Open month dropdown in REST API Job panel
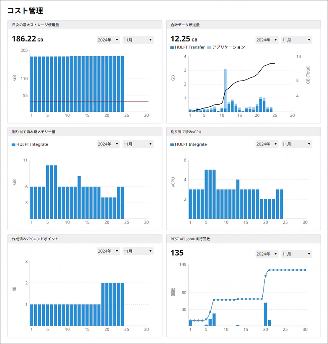Image resolution: width=328 pixels, height=344 pixels. [x=297, y=254]
